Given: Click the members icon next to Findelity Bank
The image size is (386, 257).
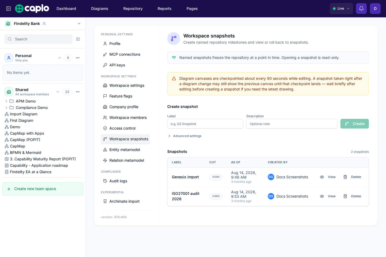Looking at the screenshot, I should (x=44, y=24).
